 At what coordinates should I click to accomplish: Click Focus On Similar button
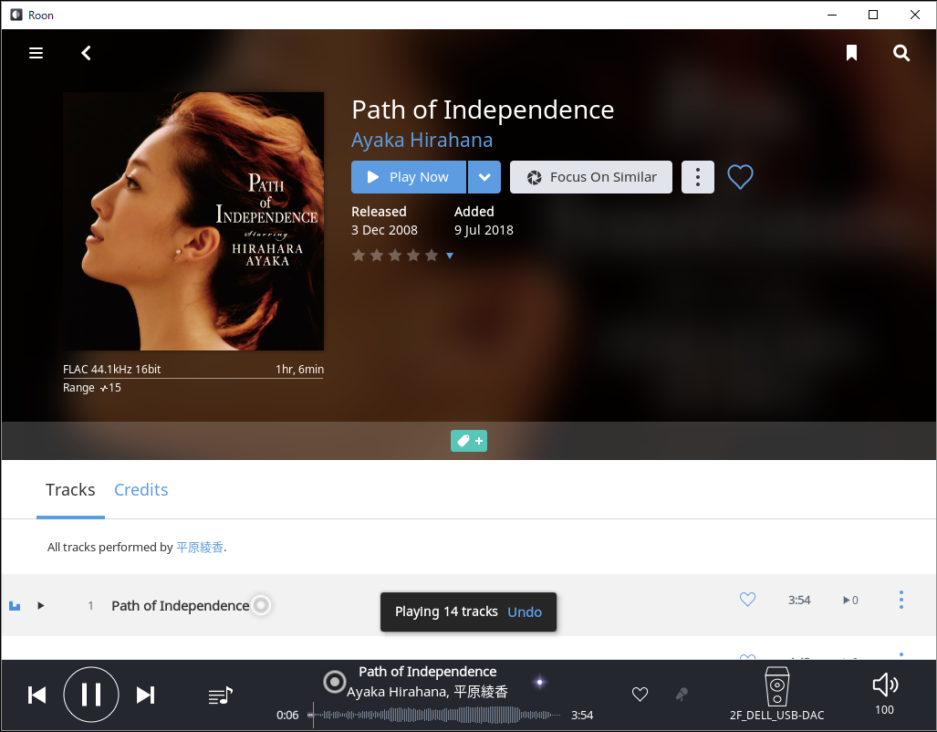point(591,177)
